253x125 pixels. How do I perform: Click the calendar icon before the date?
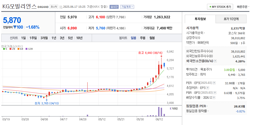[x=61, y=7]
